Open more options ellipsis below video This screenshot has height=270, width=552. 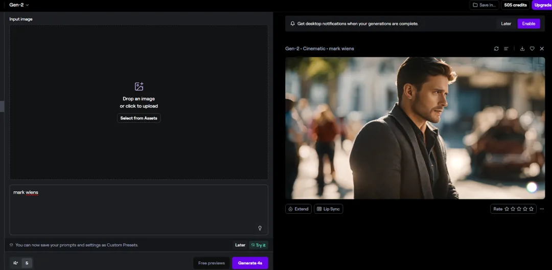542,209
